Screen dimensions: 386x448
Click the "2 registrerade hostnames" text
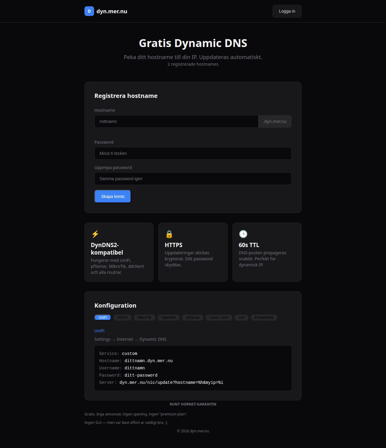[x=193, y=64]
